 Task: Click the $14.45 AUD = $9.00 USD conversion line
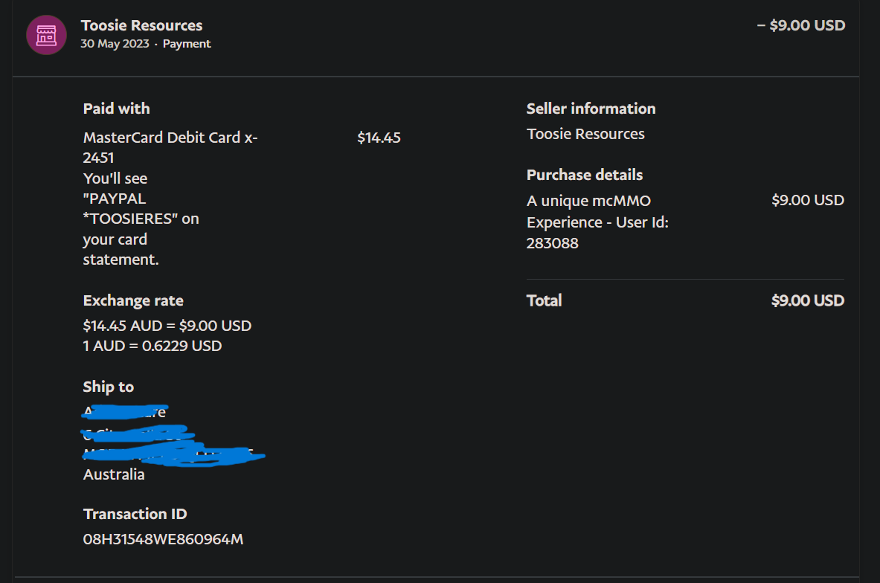(x=167, y=326)
